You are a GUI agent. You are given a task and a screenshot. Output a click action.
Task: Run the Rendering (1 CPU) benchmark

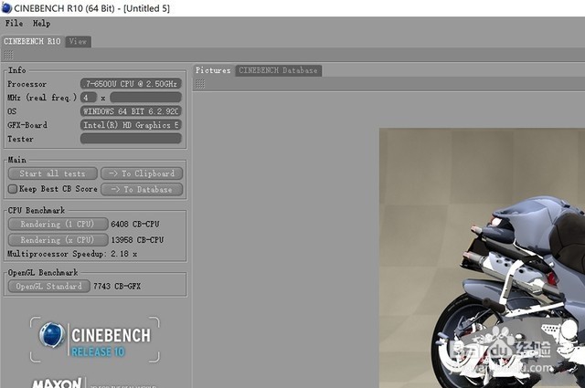click(x=58, y=224)
